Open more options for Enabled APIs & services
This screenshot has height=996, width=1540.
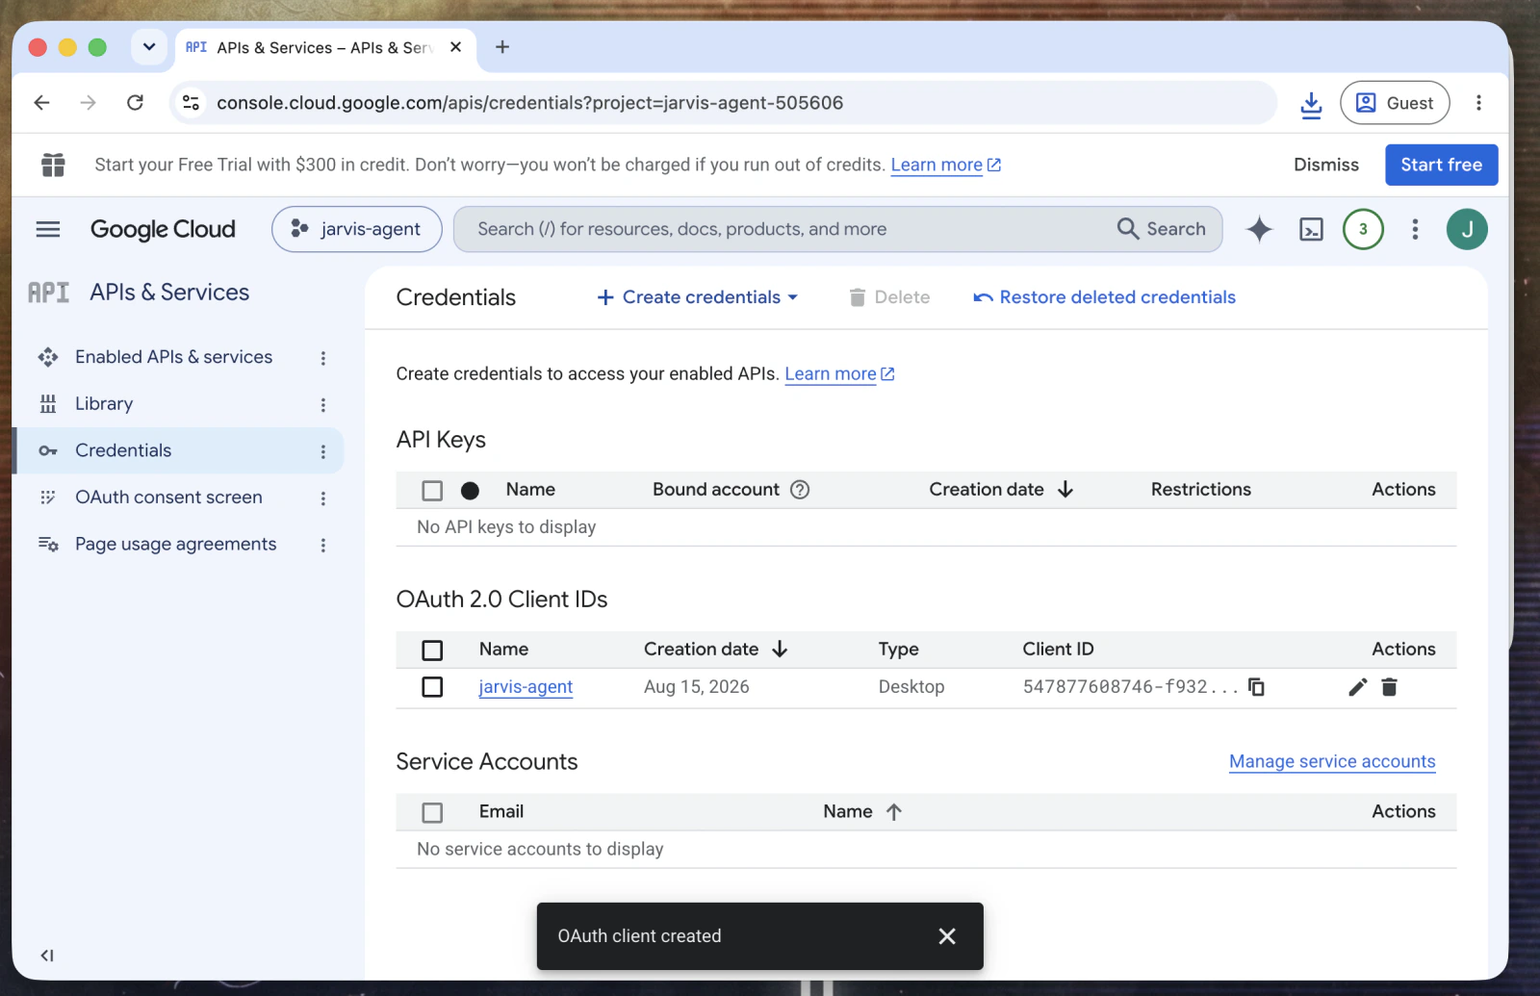click(x=323, y=358)
